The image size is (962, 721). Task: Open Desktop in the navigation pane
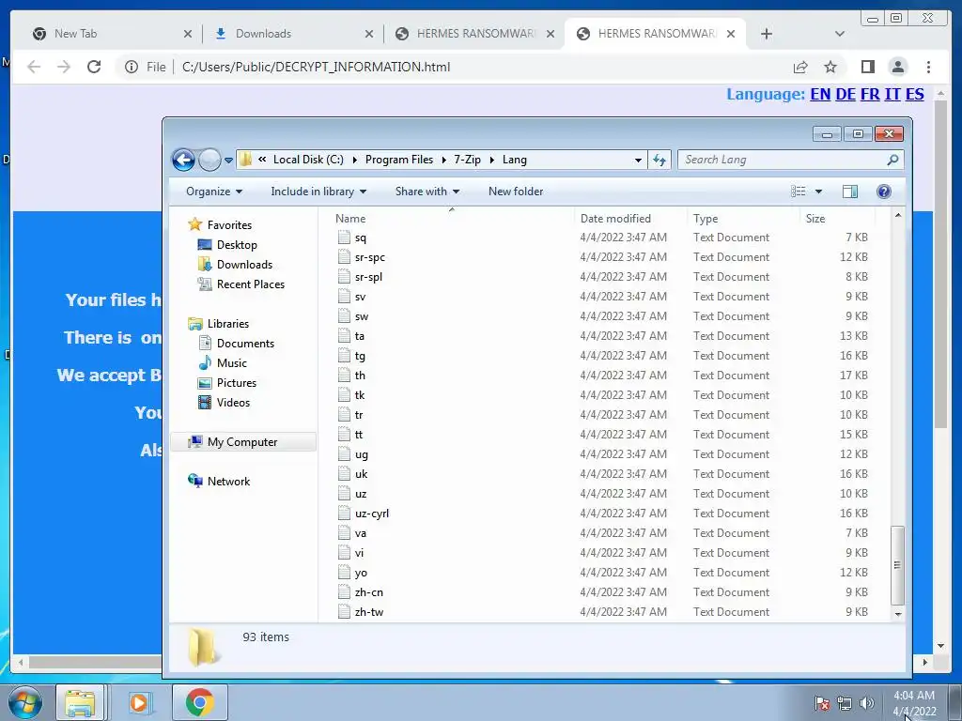(237, 245)
